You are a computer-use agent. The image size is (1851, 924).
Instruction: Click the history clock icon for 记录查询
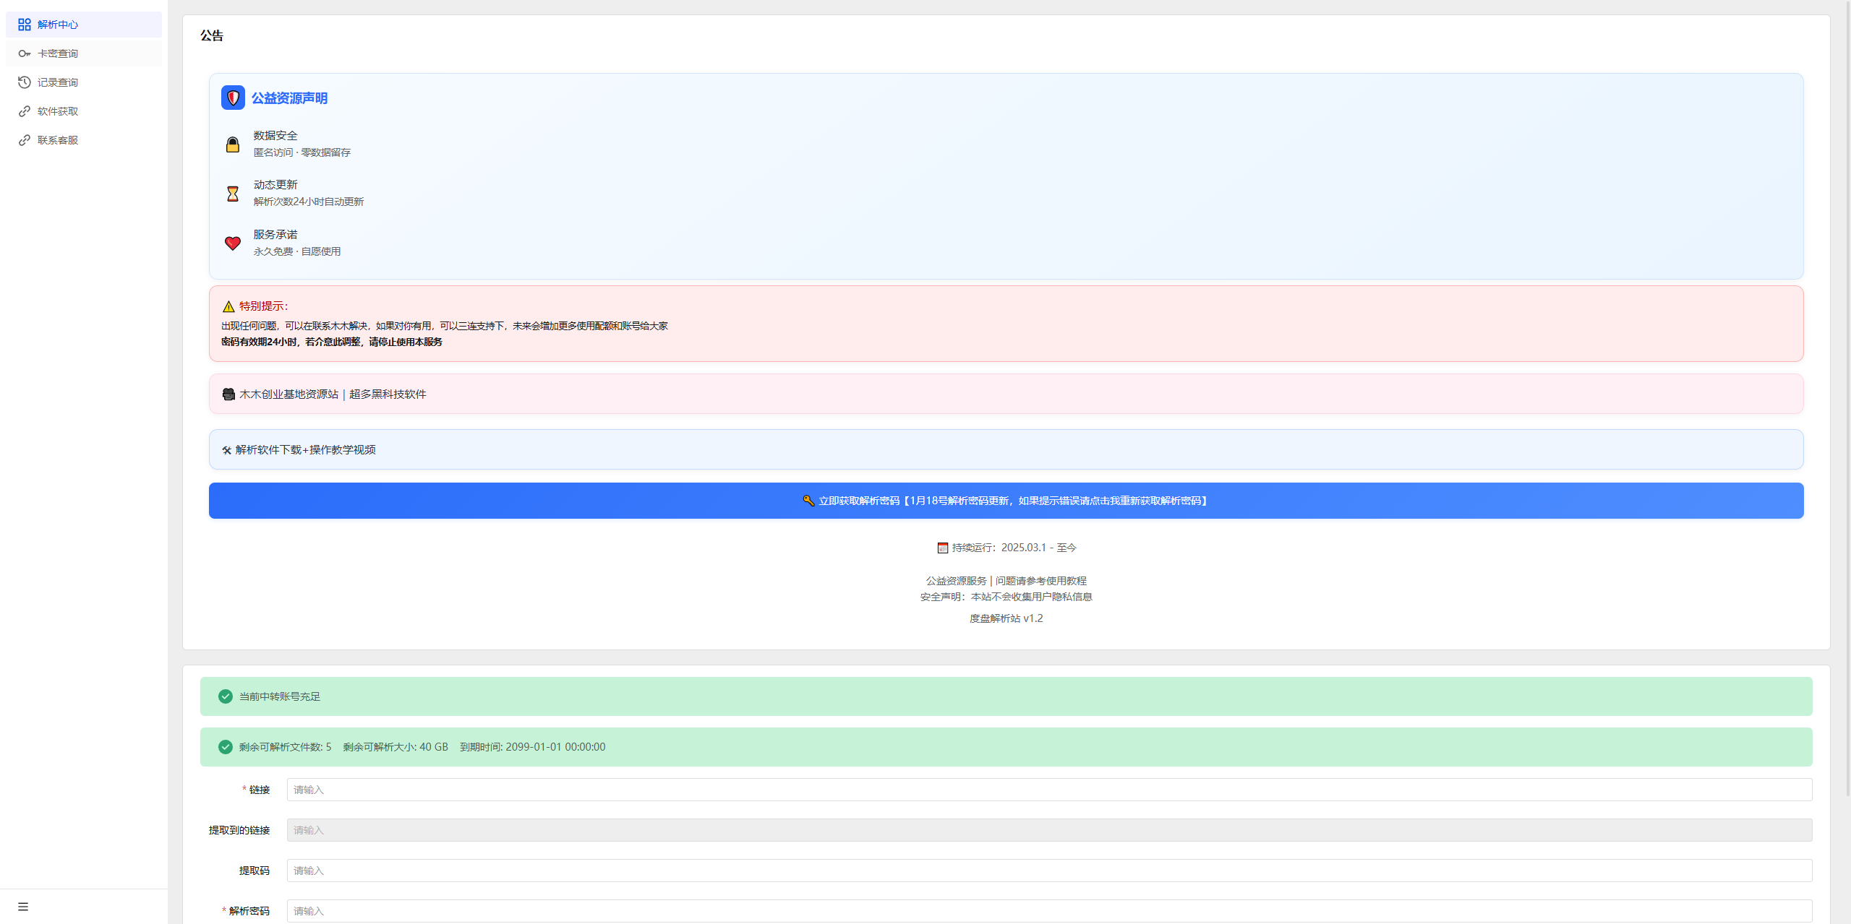(24, 82)
